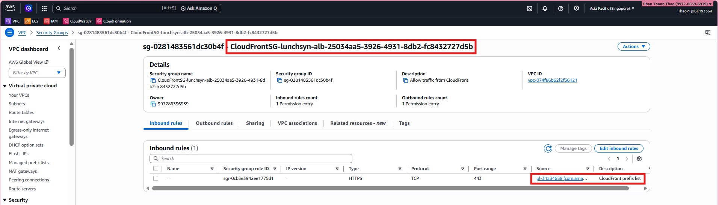Click the inbound rules search field

251,159
